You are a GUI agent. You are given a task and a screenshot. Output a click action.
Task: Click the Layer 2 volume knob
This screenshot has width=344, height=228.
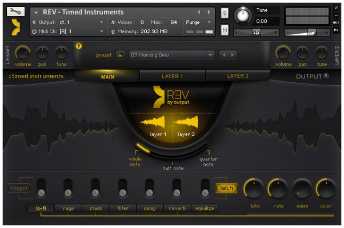pyautogui.click(x=283, y=53)
